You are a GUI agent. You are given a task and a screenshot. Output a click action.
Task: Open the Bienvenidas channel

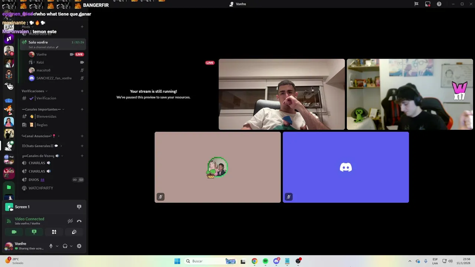coord(53,116)
